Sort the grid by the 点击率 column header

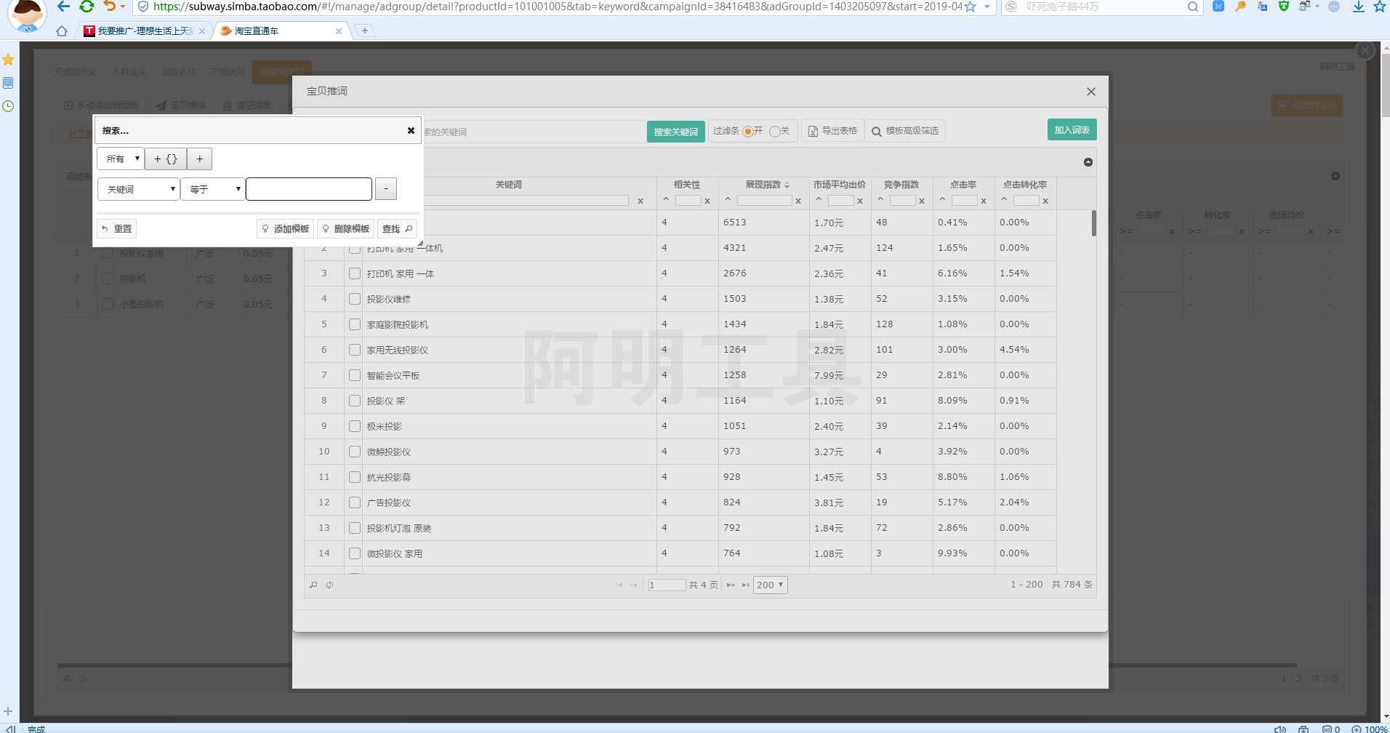click(963, 185)
